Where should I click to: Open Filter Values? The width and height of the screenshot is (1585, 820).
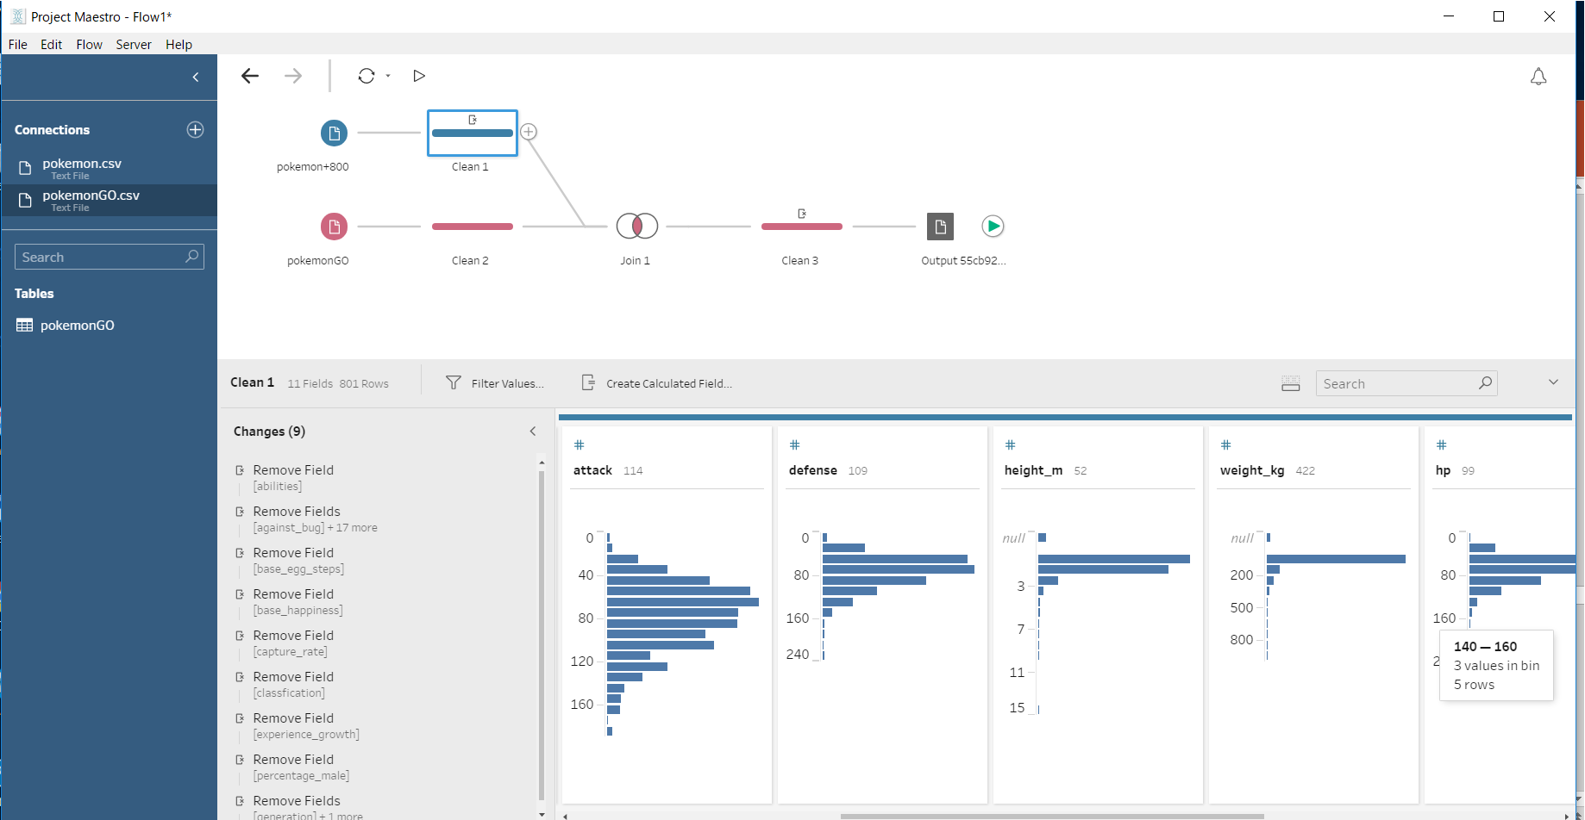(x=495, y=383)
